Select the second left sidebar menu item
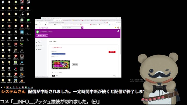The width and height of the screenshot is (187, 105). pyautogui.click(x=39, y=46)
